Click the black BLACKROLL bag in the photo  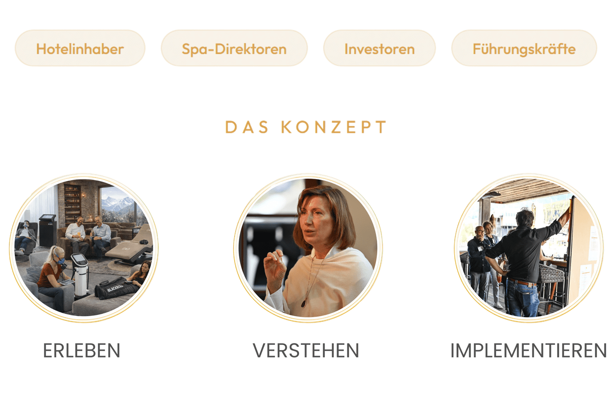(x=116, y=288)
